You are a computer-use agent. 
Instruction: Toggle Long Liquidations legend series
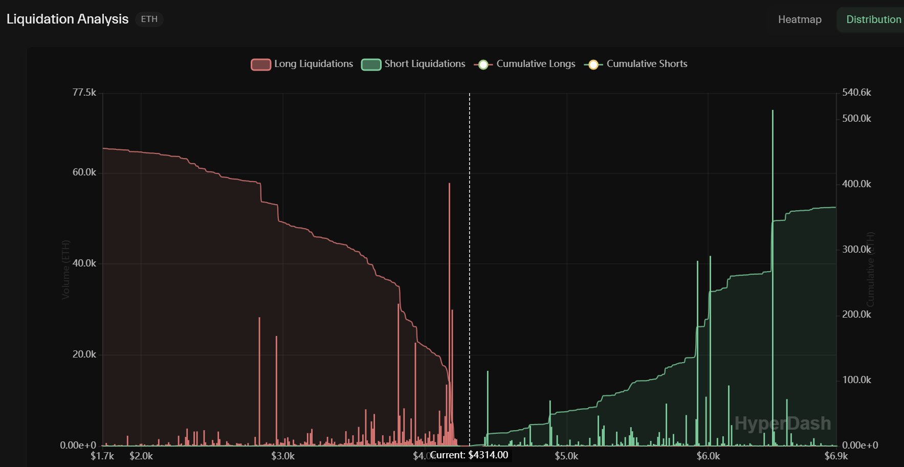point(302,64)
